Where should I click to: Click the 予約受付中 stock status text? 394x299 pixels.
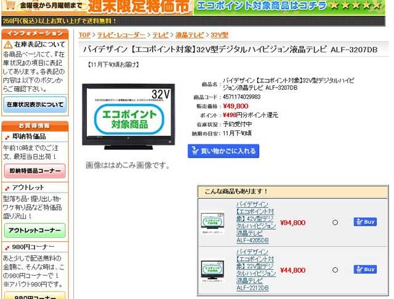(x=237, y=124)
